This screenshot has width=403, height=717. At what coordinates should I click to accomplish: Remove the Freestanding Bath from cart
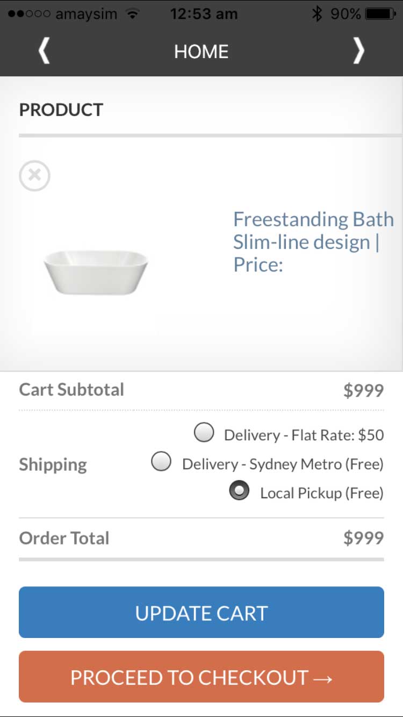tap(35, 175)
